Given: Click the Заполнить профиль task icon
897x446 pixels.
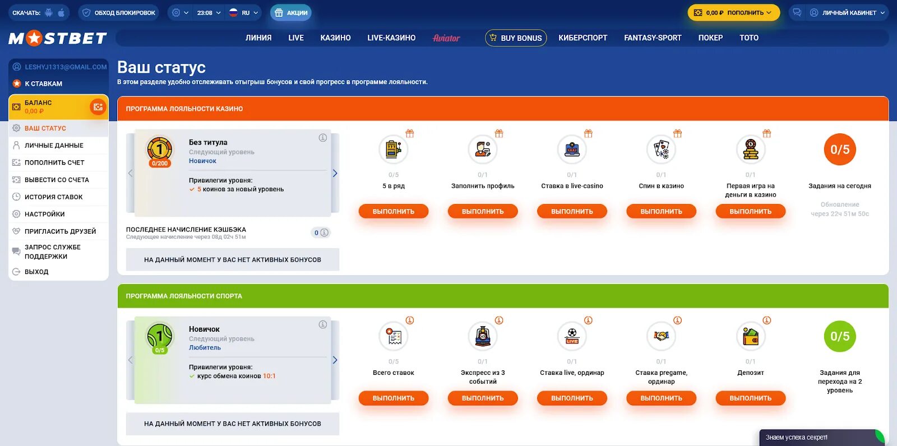Looking at the screenshot, I should click(x=483, y=150).
